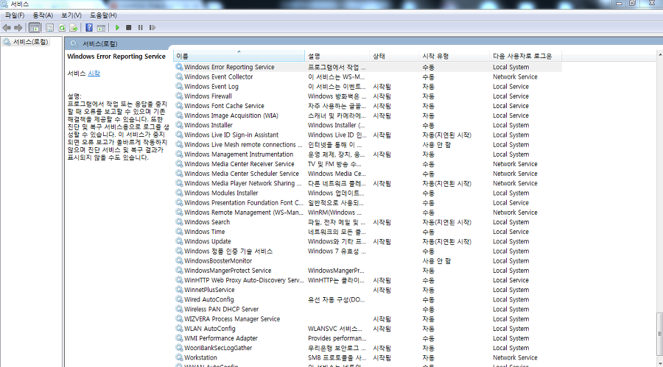Screen dimensions: 663x367
Task: Click the gear icon beside WinnetPlusService
Action: click(x=179, y=290)
